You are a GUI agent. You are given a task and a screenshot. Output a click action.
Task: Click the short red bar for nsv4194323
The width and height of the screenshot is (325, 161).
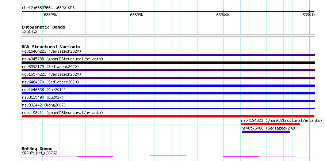[271, 124]
